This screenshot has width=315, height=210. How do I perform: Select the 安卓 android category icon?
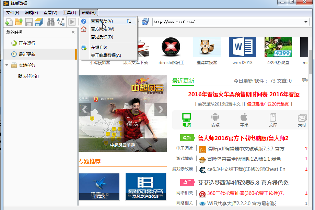tap(215, 118)
